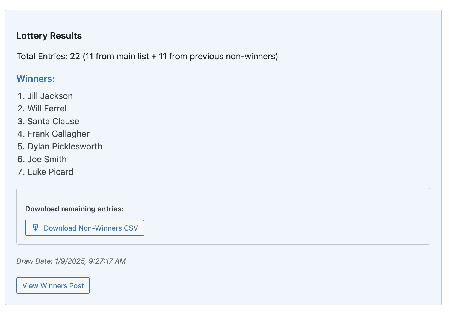This screenshot has height=313, width=449.
Task: Click the download arrow icon
Action: tap(36, 228)
